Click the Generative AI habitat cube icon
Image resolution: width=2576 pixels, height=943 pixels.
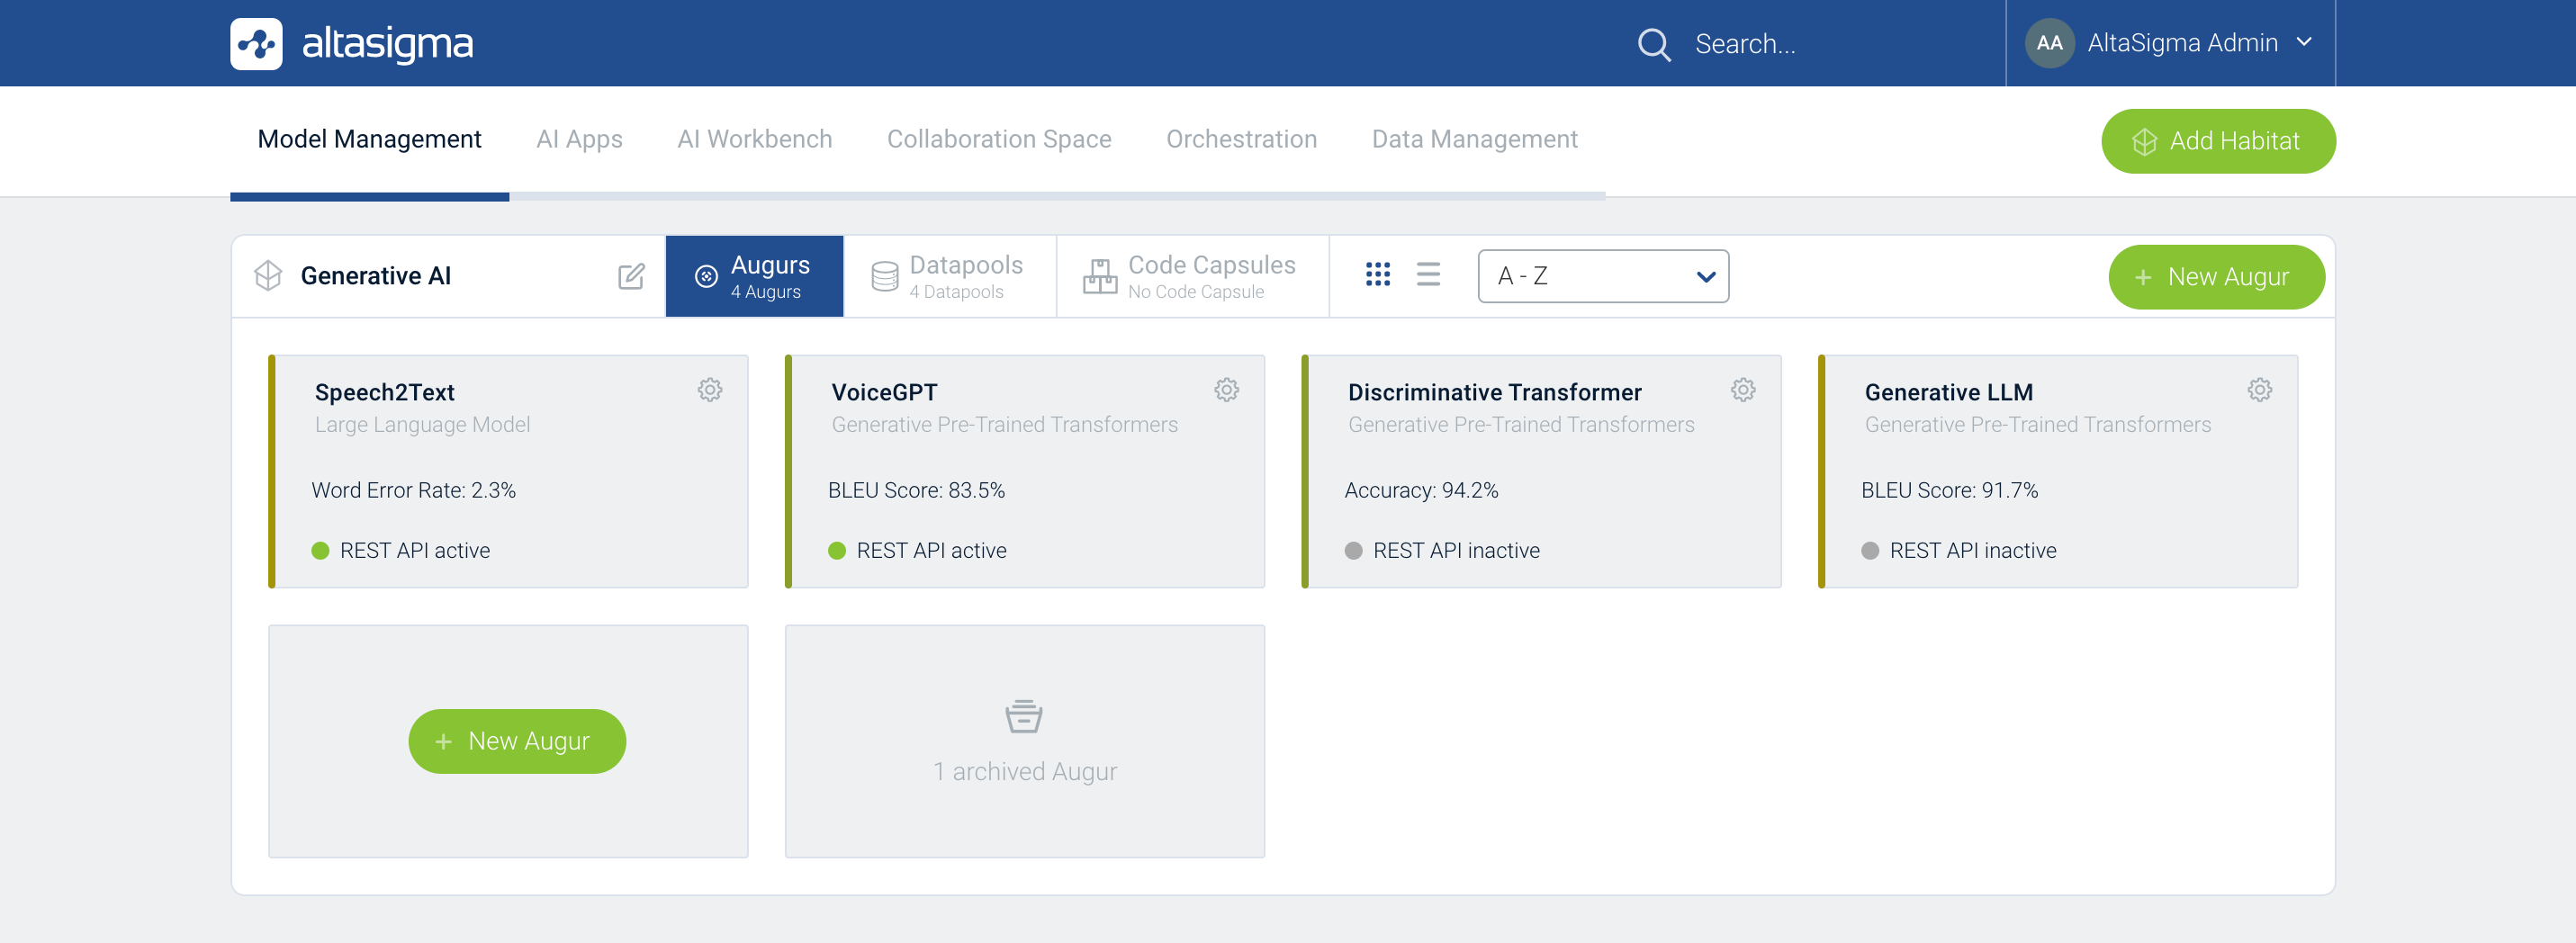pos(268,275)
